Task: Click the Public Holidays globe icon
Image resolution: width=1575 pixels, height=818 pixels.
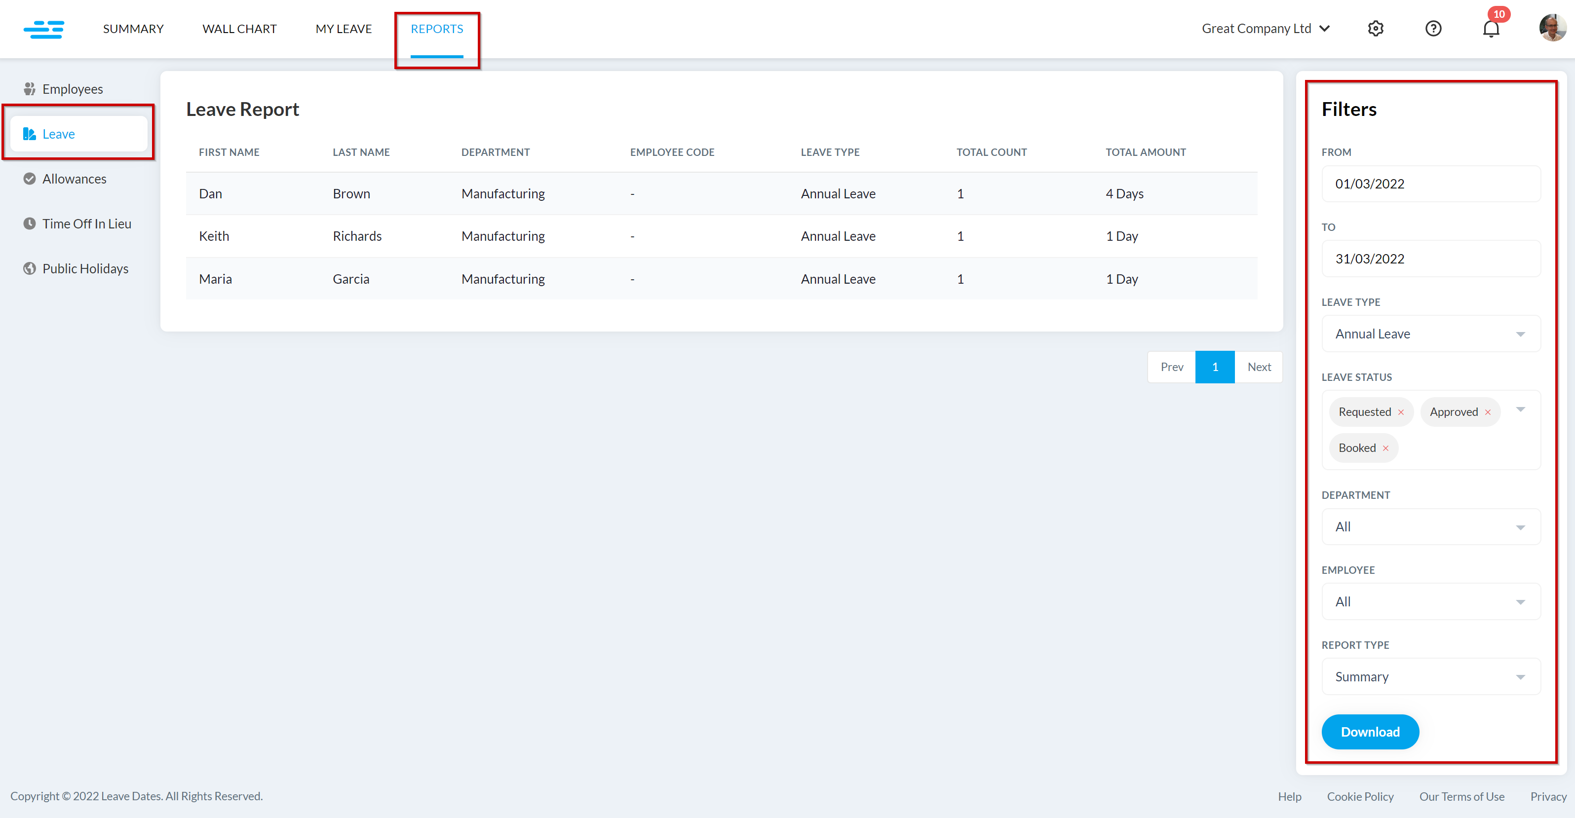Action: pyautogui.click(x=29, y=268)
